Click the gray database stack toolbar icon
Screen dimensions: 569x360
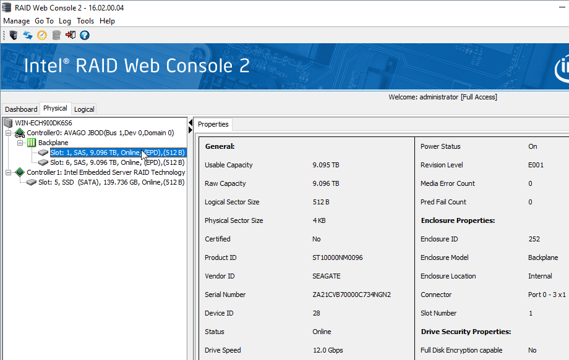click(56, 35)
